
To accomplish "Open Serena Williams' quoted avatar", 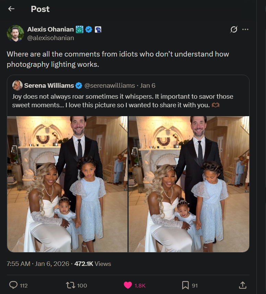I will coord(17,85).
